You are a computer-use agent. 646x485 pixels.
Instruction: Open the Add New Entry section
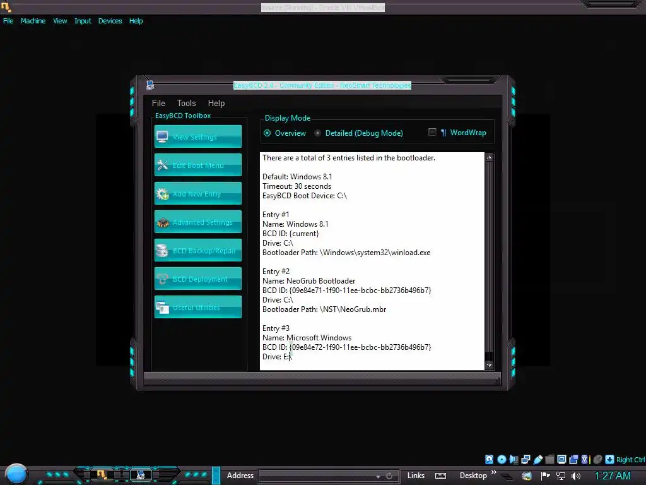click(x=197, y=193)
